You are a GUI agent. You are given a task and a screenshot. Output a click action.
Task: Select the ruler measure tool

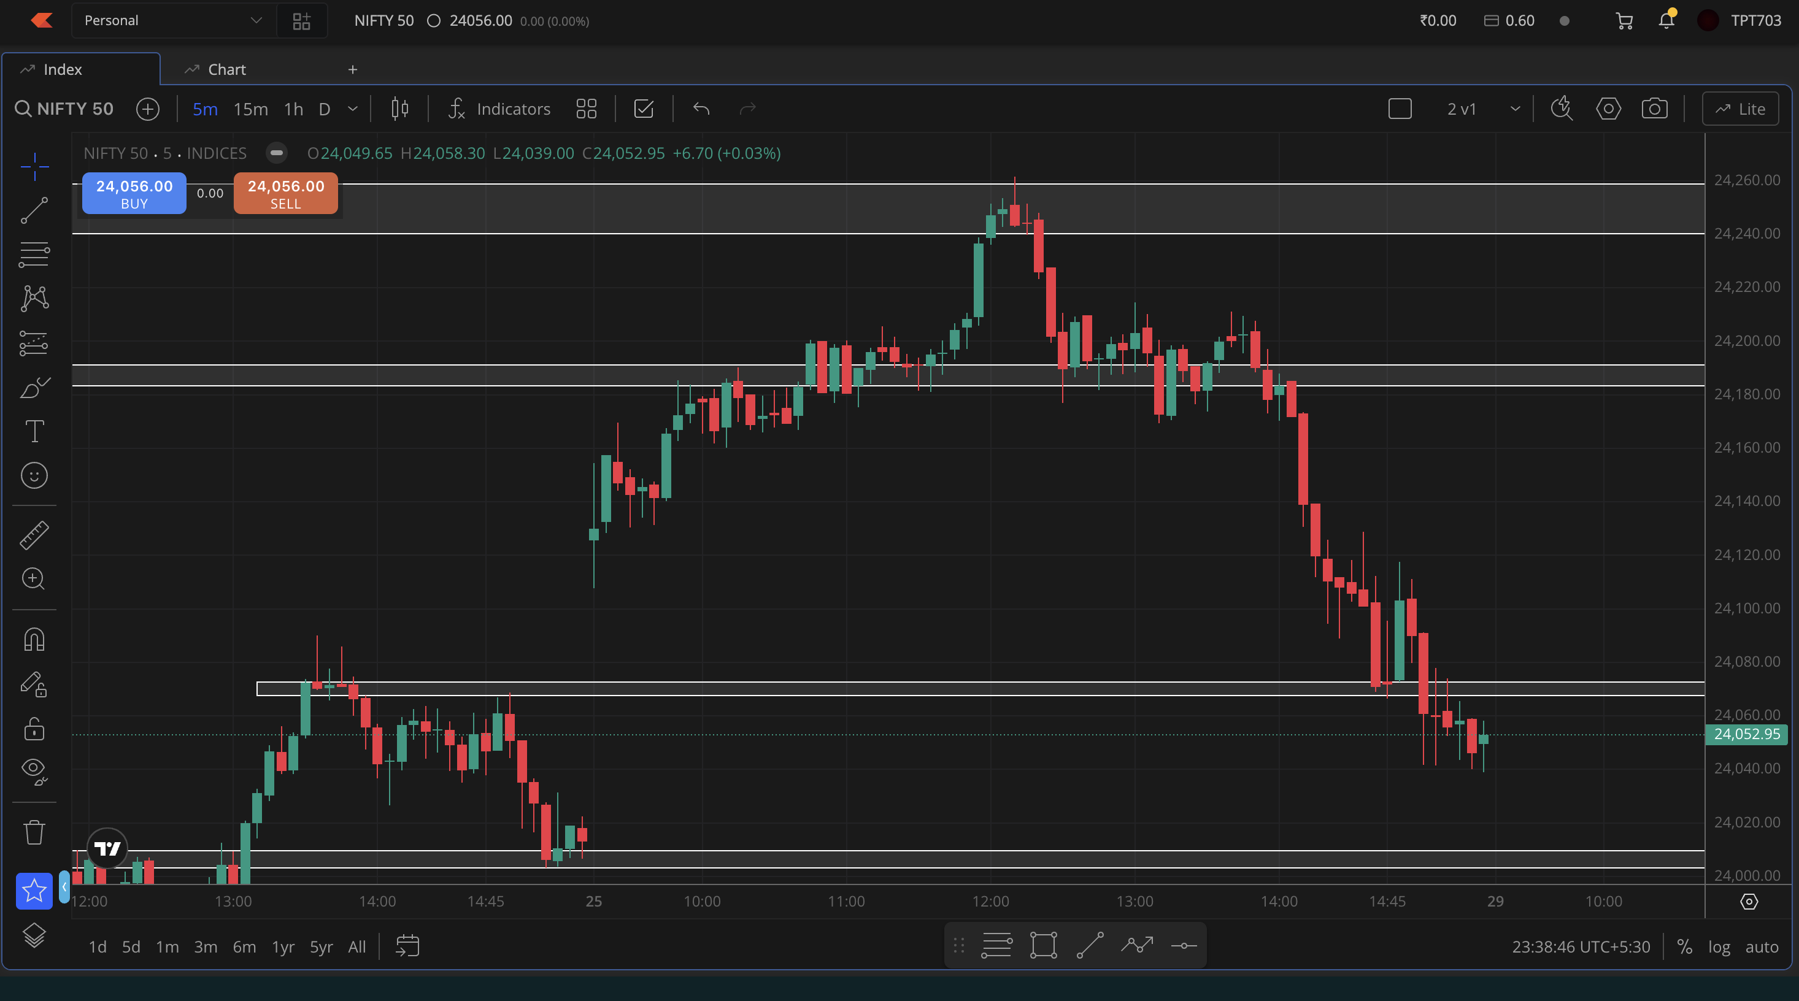coord(34,535)
